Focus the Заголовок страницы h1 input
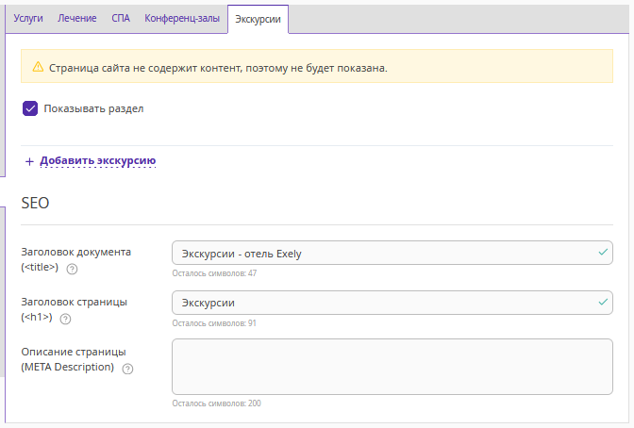The height and width of the screenshot is (428, 634). click(x=392, y=303)
